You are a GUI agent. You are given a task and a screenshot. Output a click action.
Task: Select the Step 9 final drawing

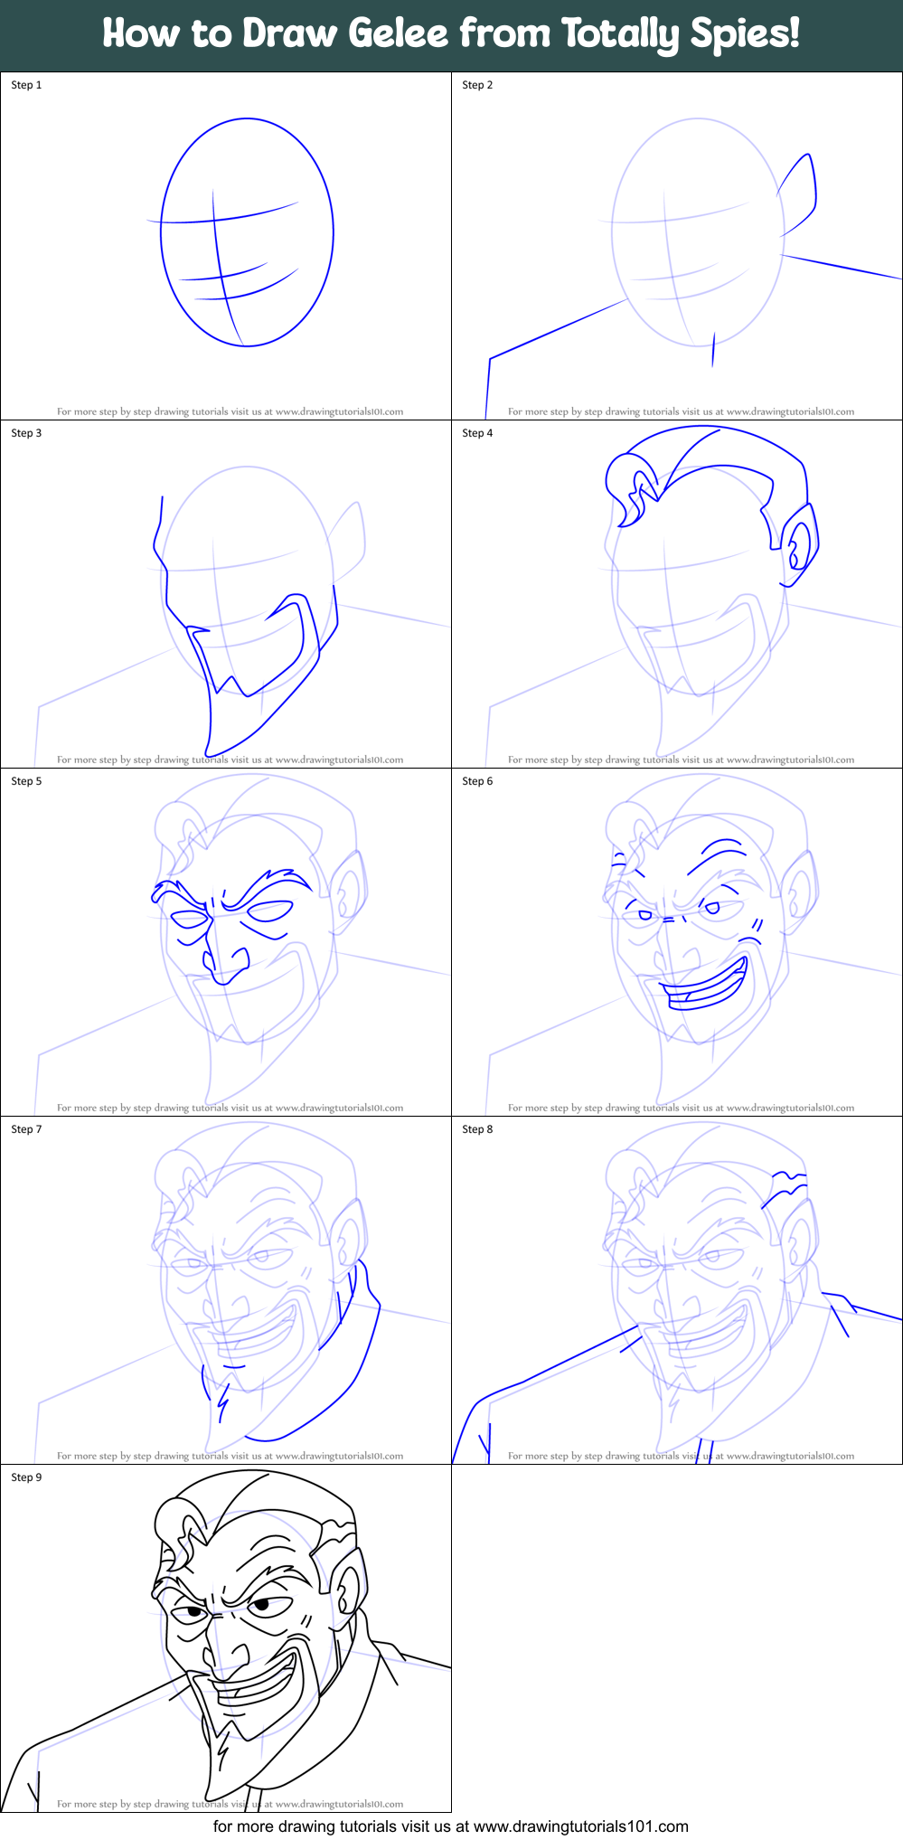pyautogui.click(x=226, y=1638)
